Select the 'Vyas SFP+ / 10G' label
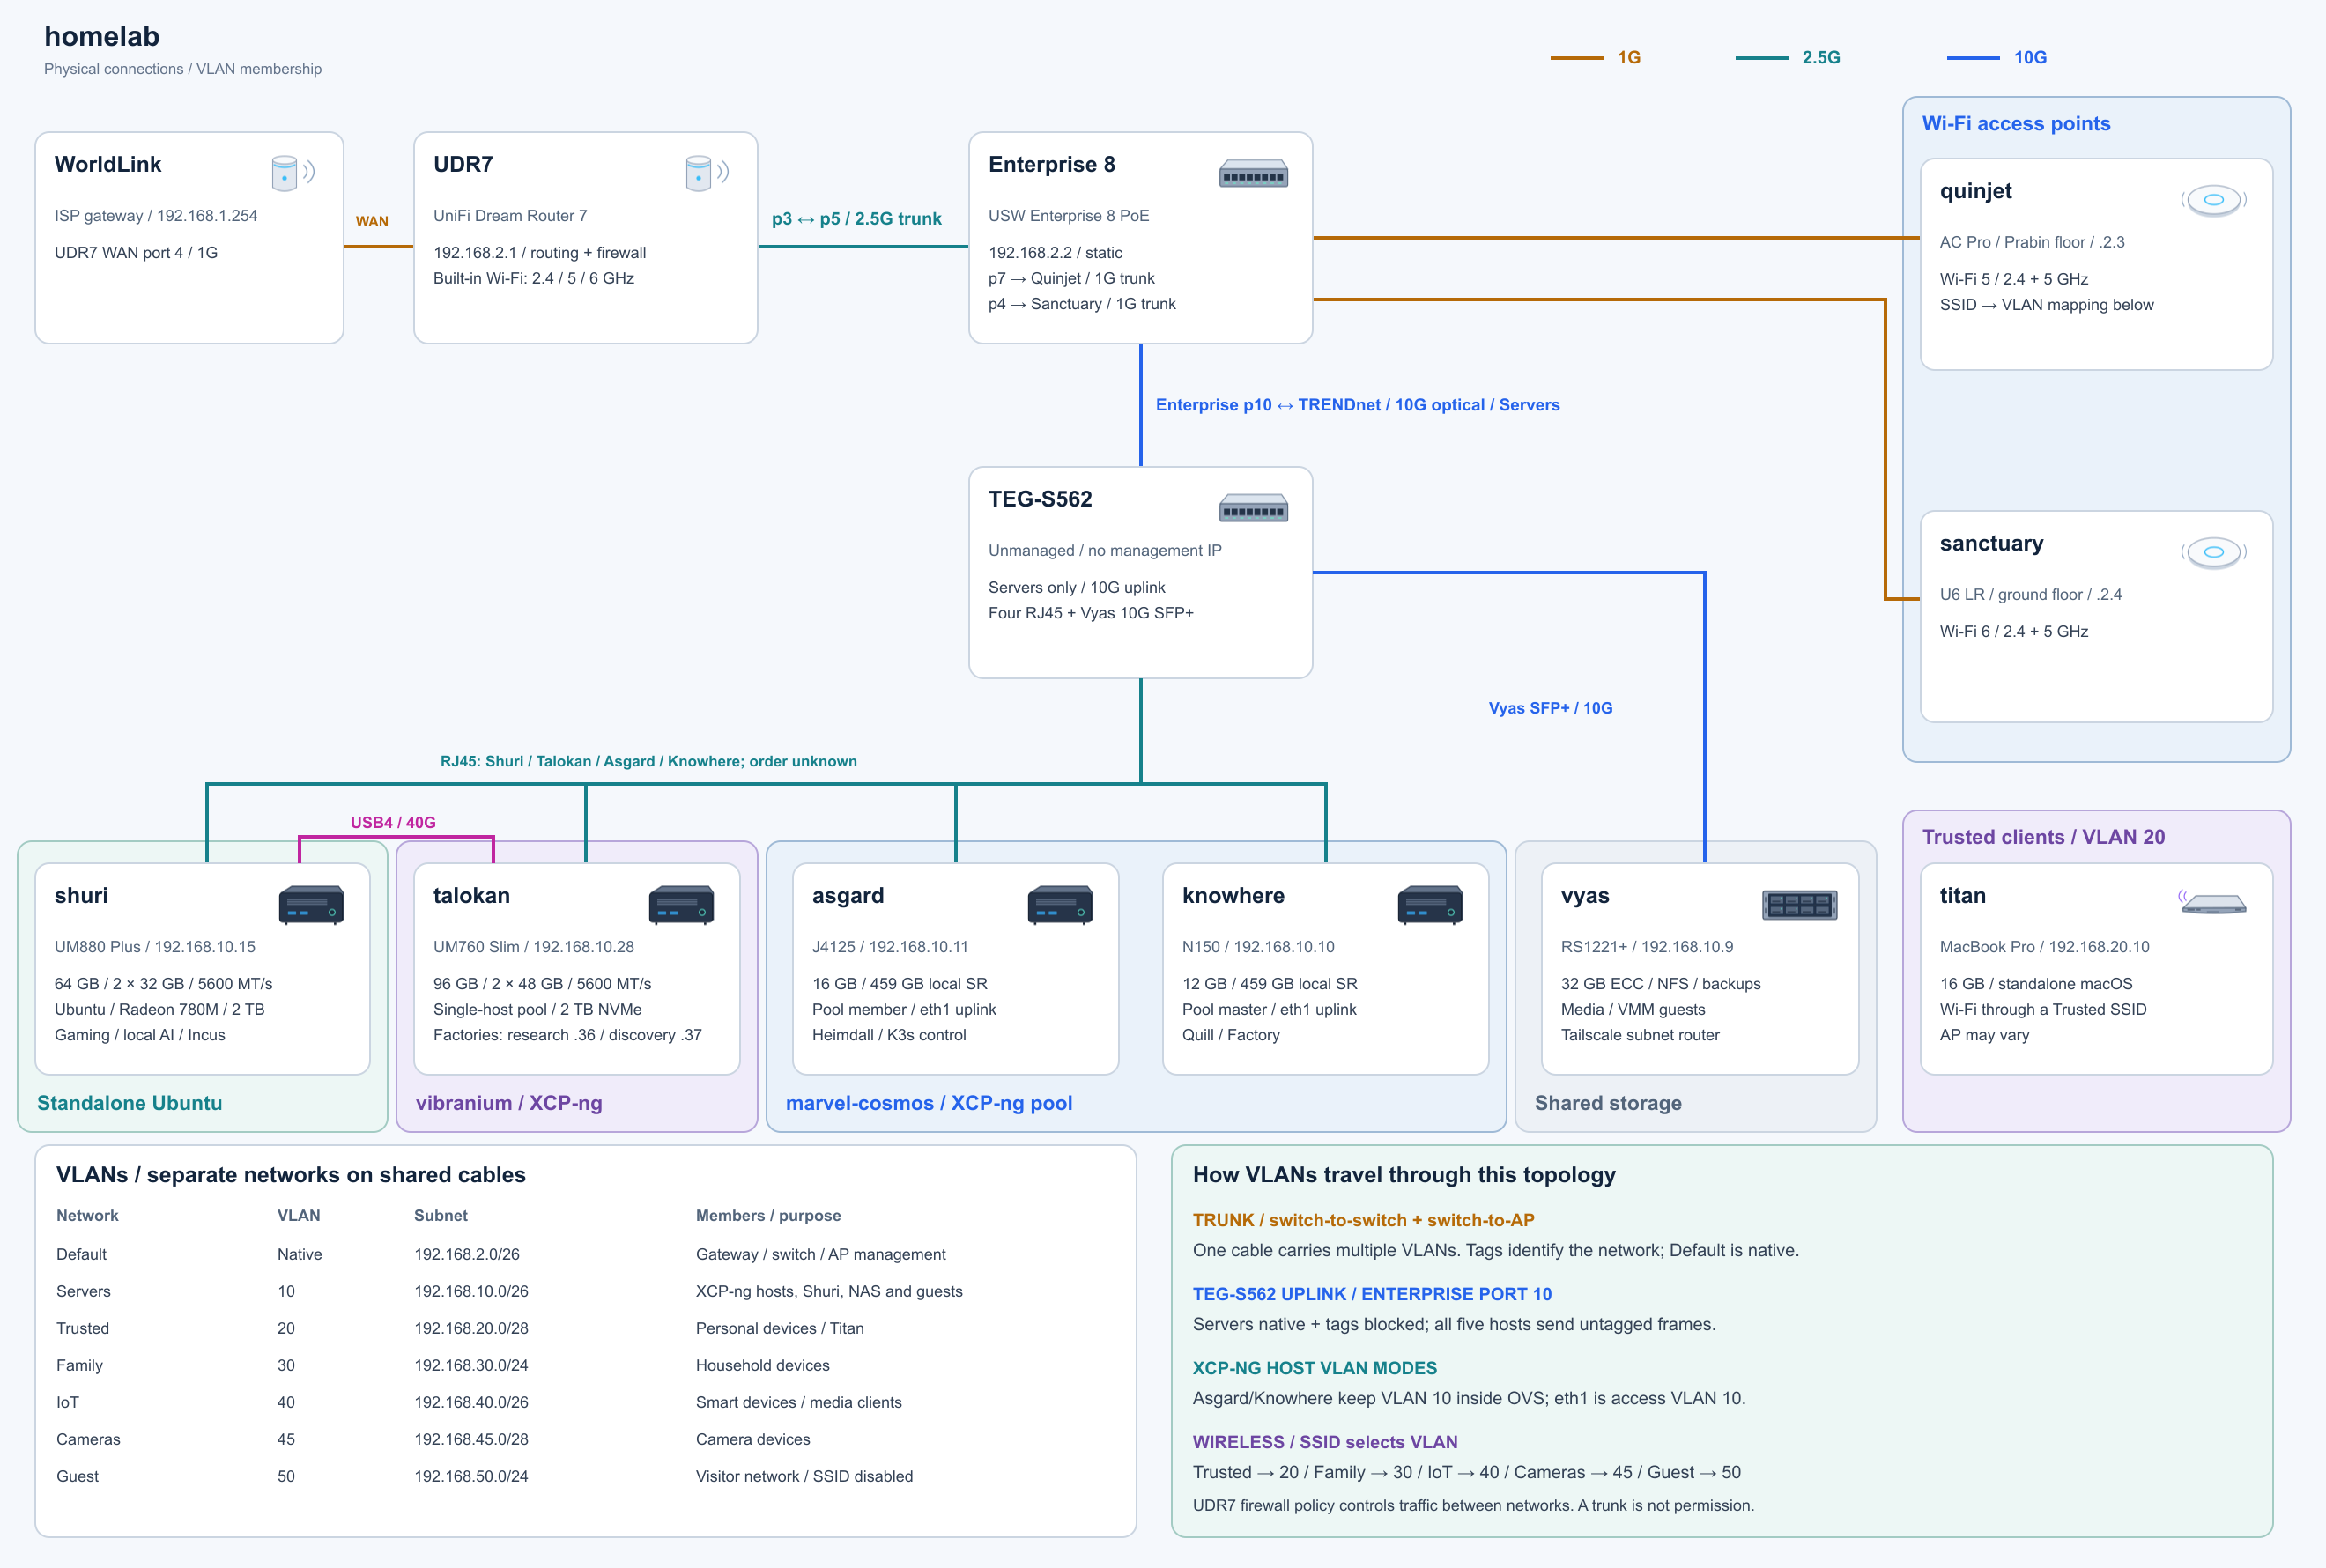Viewport: 2326px width, 1568px height. point(1550,708)
